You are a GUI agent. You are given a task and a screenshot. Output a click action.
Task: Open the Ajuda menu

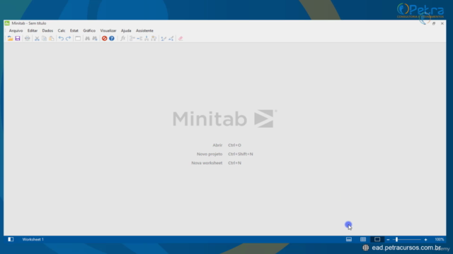[126, 30]
